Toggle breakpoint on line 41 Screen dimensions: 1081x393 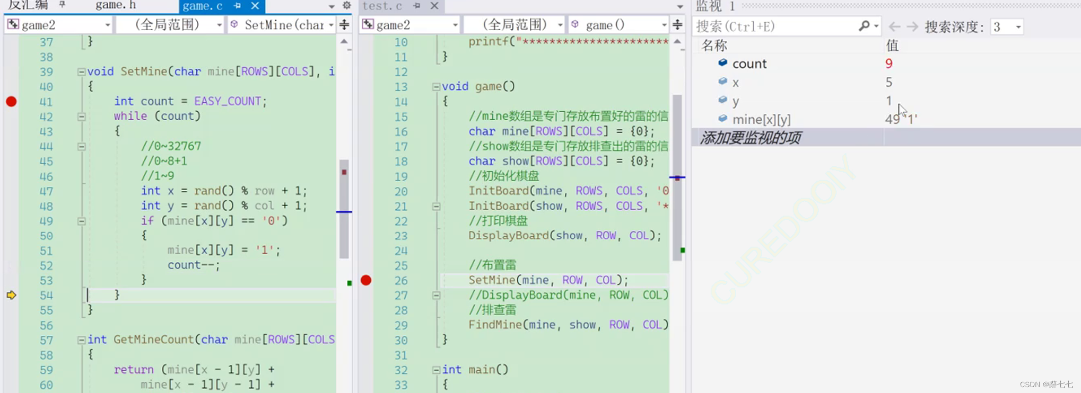click(x=11, y=101)
